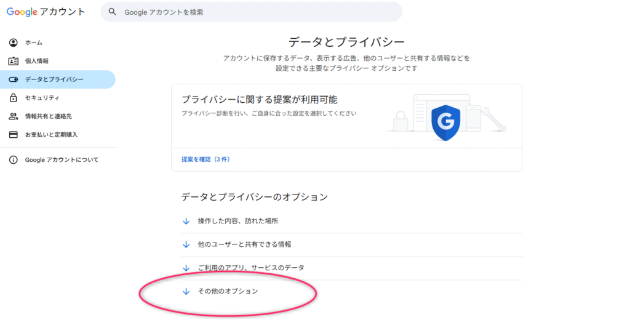The image size is (630, 325).
Task: Click the ホーム person icon
Action: pos(14,42)
